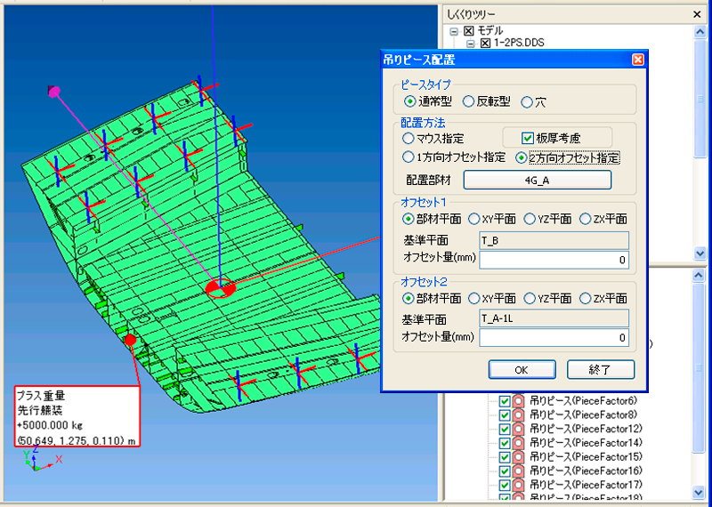712x507 pixels.
Task: Select XY平面 under オフセット1
Action: pos(474,219)
